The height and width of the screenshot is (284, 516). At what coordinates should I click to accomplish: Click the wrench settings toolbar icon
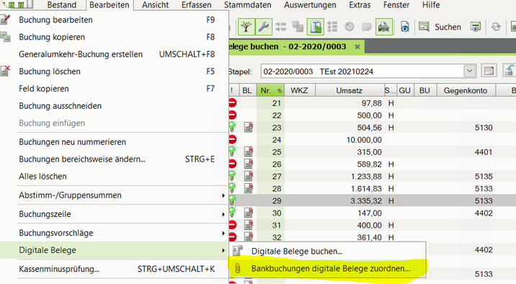click(263, 27)
